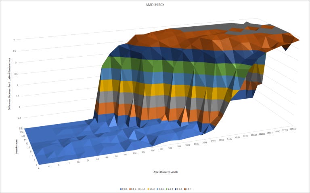Click the 0.5 tick on the vertical axis

point(19,118)
